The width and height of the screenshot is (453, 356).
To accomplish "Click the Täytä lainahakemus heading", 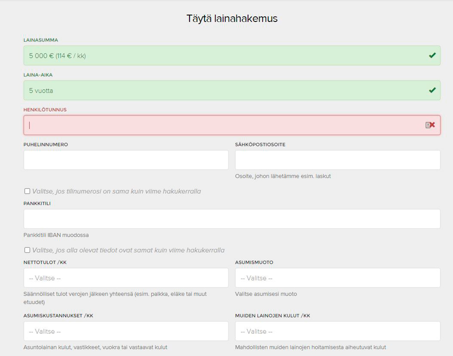I will (x=232, y=18).
